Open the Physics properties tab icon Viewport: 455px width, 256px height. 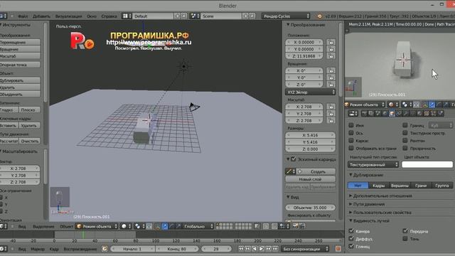pyautogui.click(x=440, y=113)
